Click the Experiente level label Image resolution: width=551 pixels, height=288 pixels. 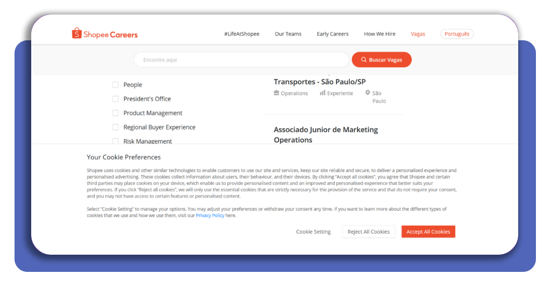point(340,93)
